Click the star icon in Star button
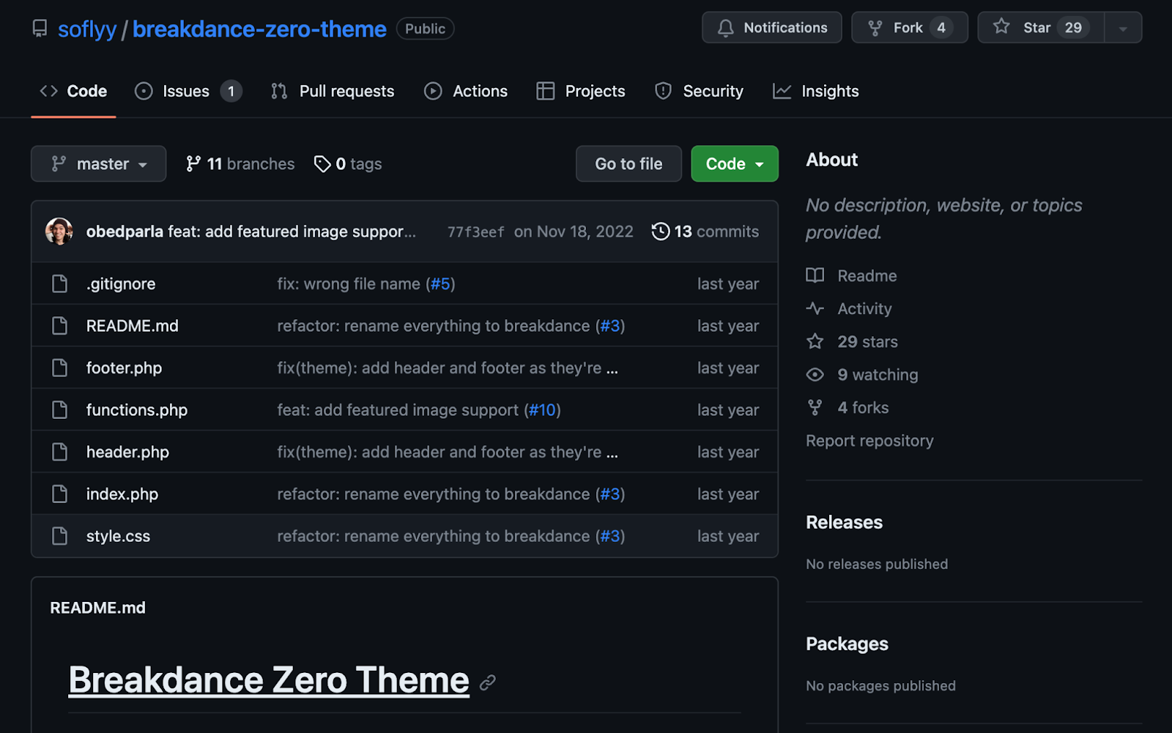 pos(1001,27)
